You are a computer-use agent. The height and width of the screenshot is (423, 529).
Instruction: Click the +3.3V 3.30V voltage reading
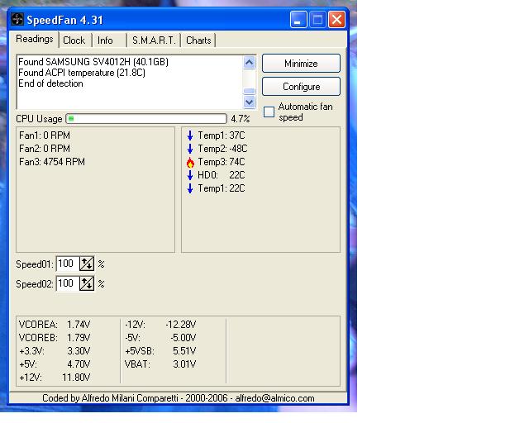(x=55, y=351)
